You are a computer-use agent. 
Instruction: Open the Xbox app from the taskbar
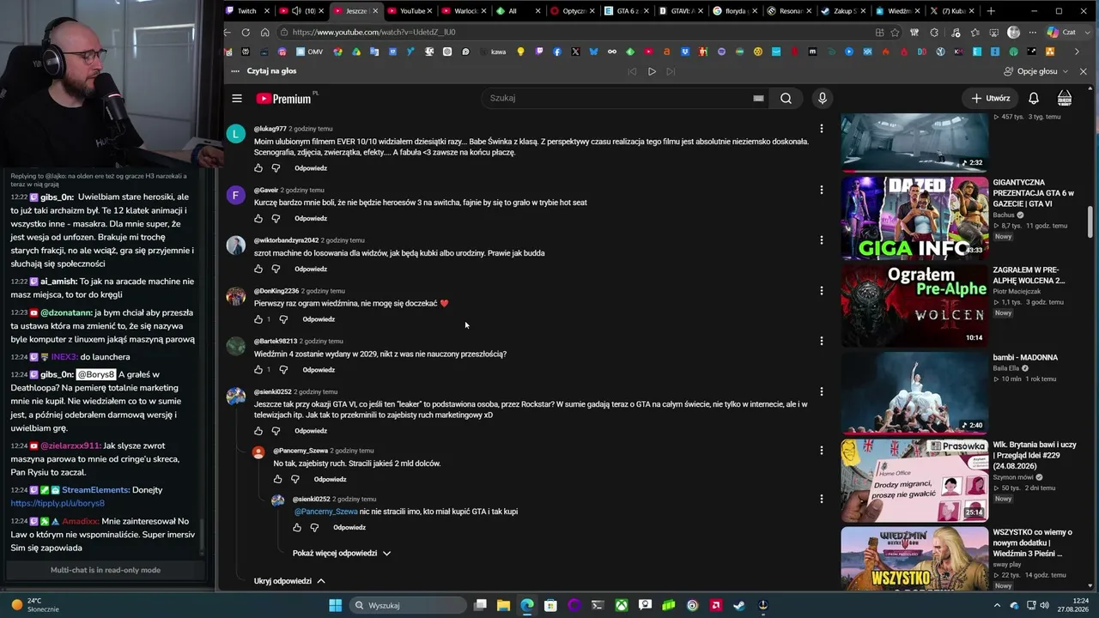(x=622, y=605)
